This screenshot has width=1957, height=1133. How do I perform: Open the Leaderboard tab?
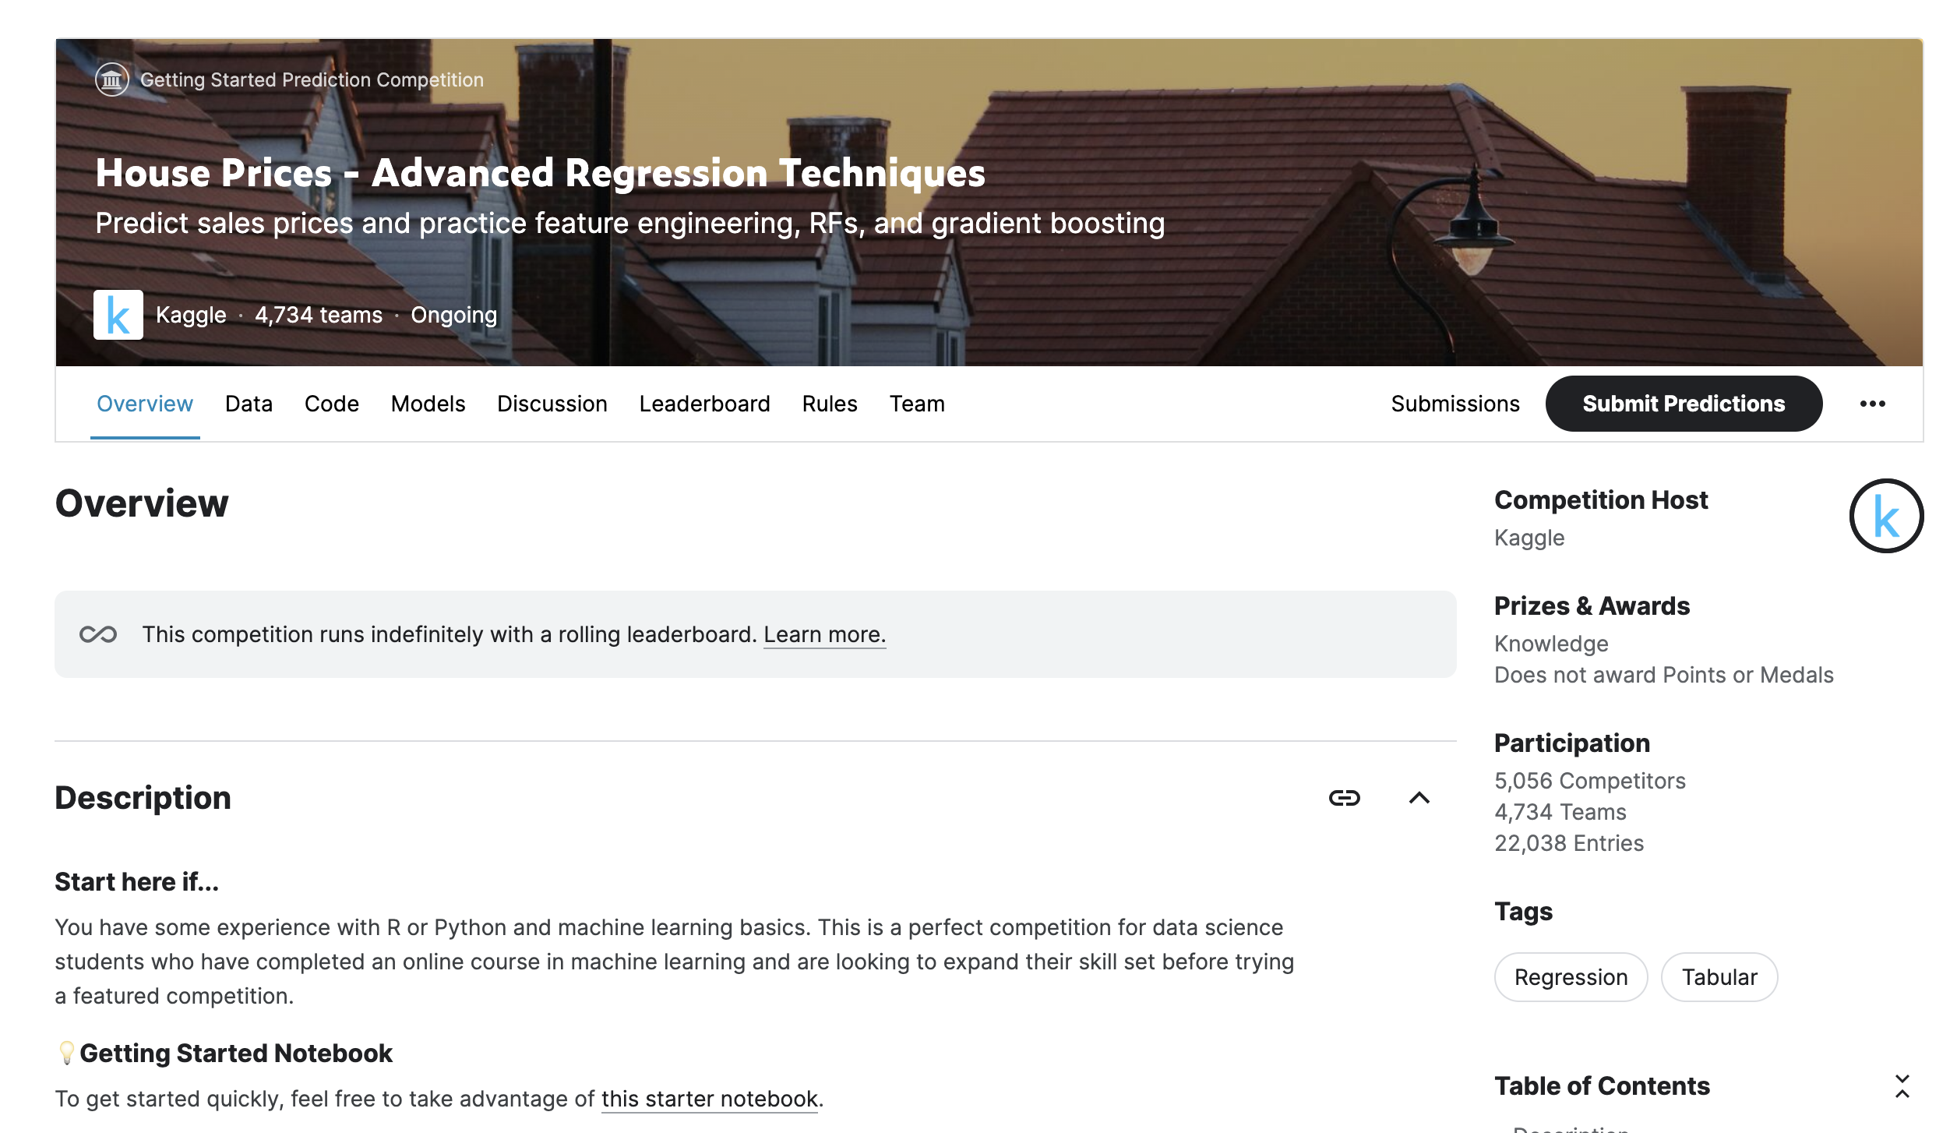click(704, 404)
